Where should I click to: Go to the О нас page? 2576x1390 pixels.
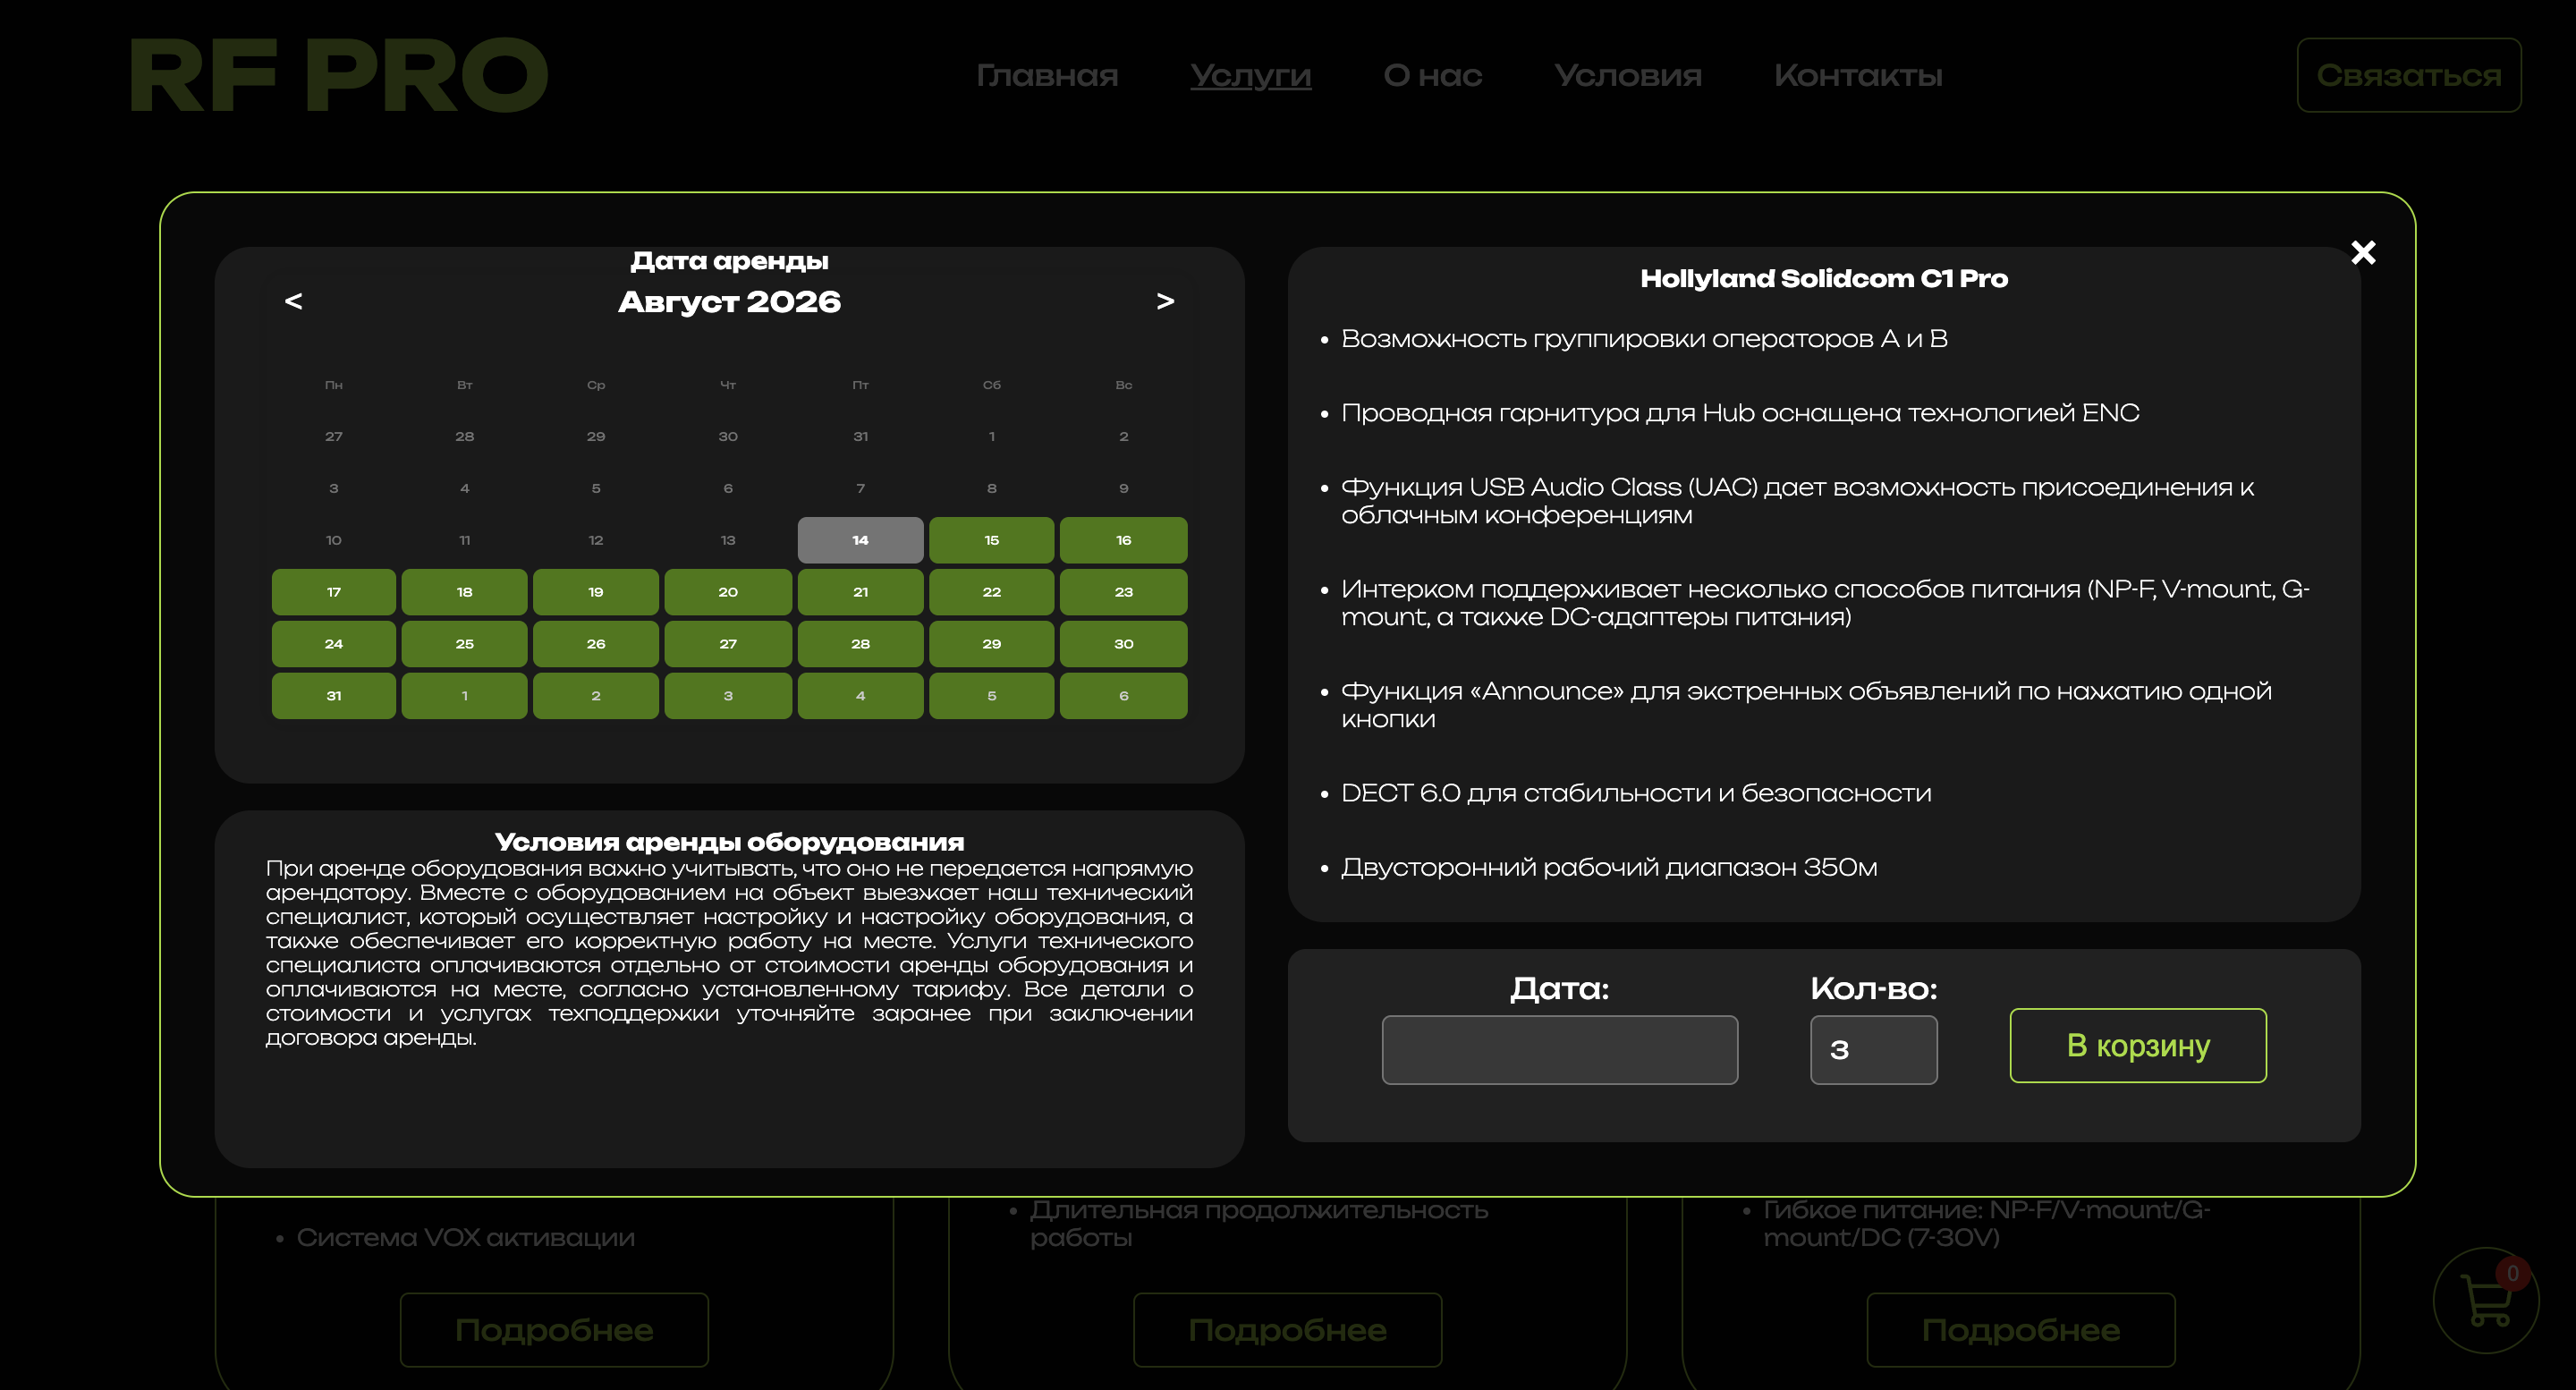coord(1432,75)
